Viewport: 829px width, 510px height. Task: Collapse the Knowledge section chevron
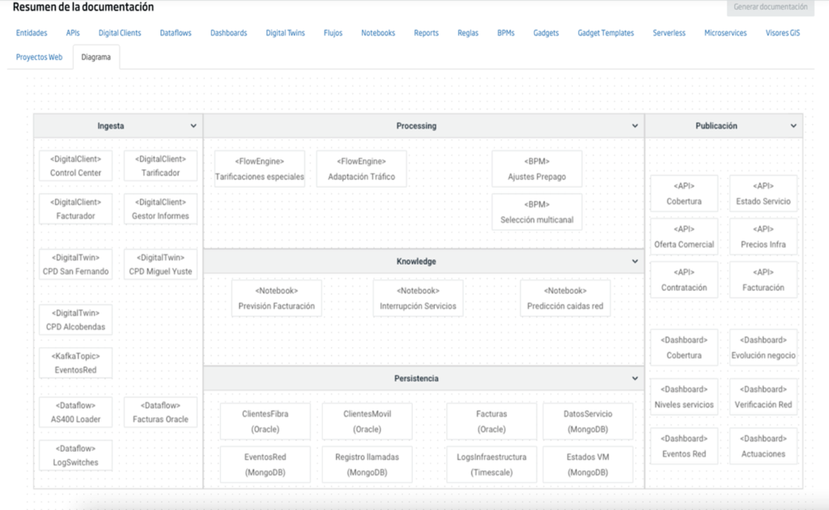point(635,261)
